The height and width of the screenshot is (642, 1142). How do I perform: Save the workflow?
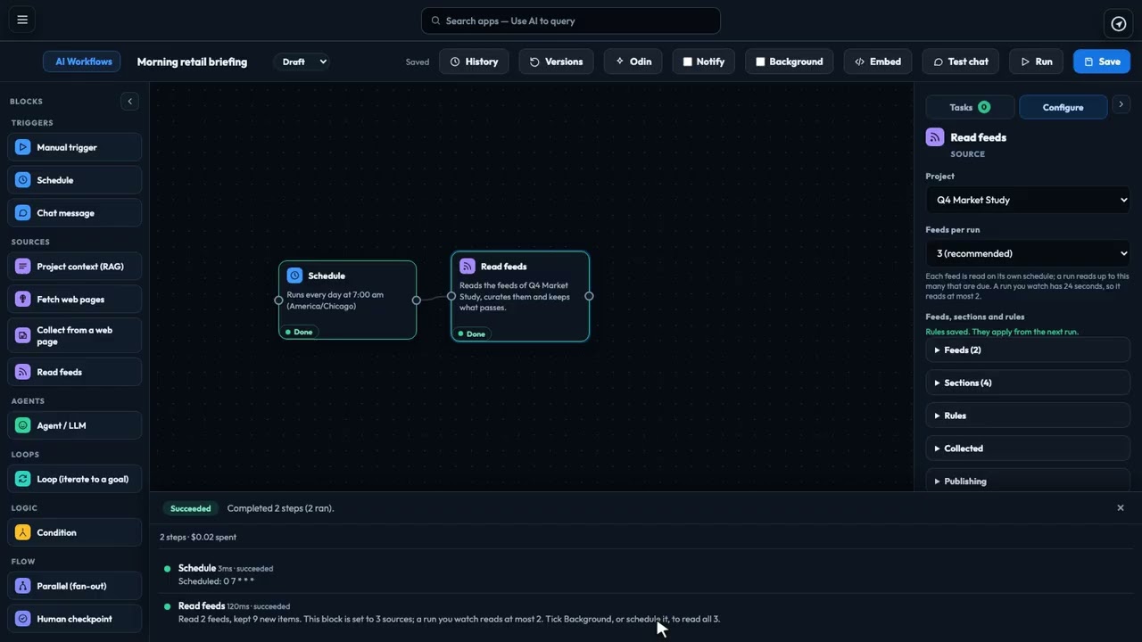1102,62
